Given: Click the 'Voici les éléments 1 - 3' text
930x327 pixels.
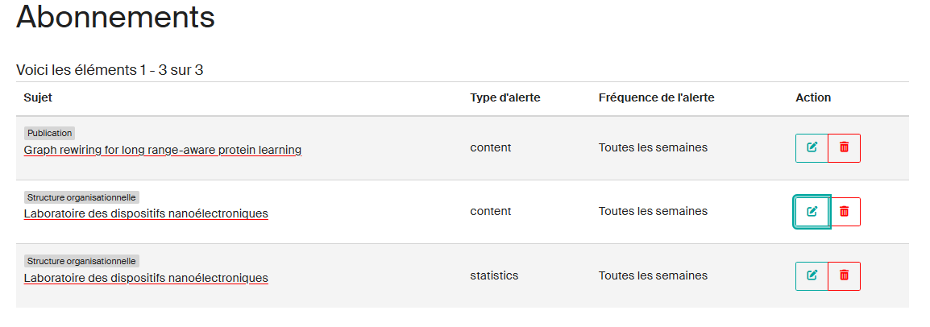Looking at the screenshot, I should point(110,70).
